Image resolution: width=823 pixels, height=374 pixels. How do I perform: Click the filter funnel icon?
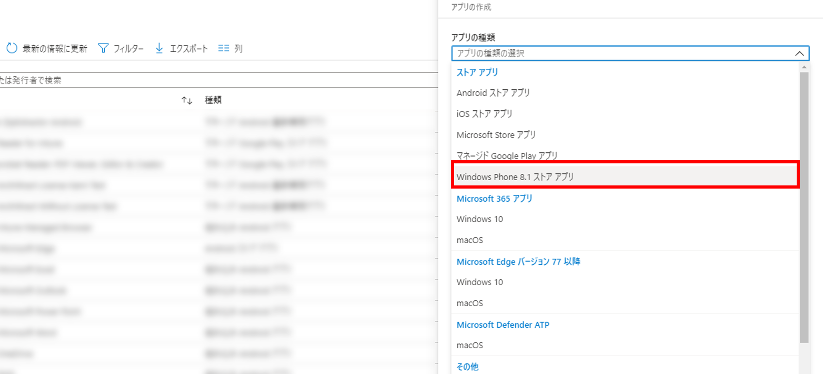tap(104, 48)
